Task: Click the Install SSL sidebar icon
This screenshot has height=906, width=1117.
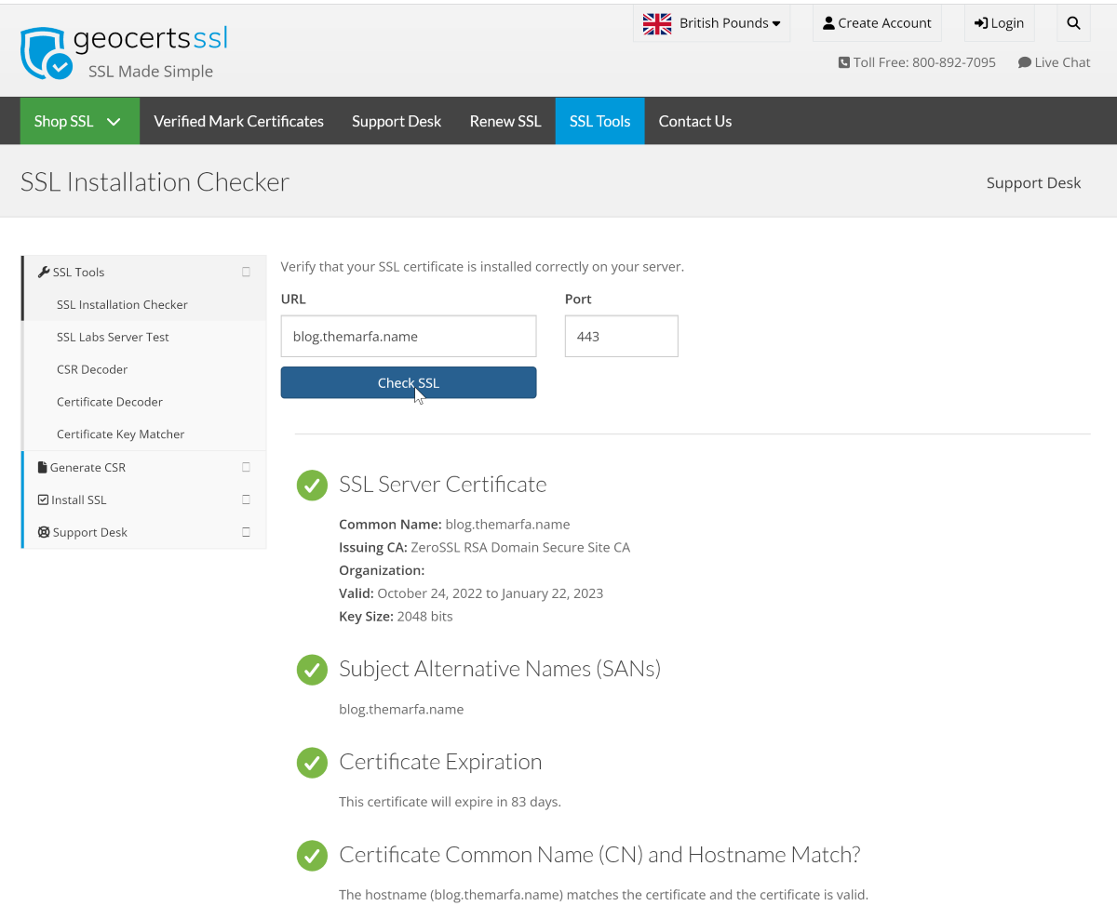Action: (x=41, y=499)
